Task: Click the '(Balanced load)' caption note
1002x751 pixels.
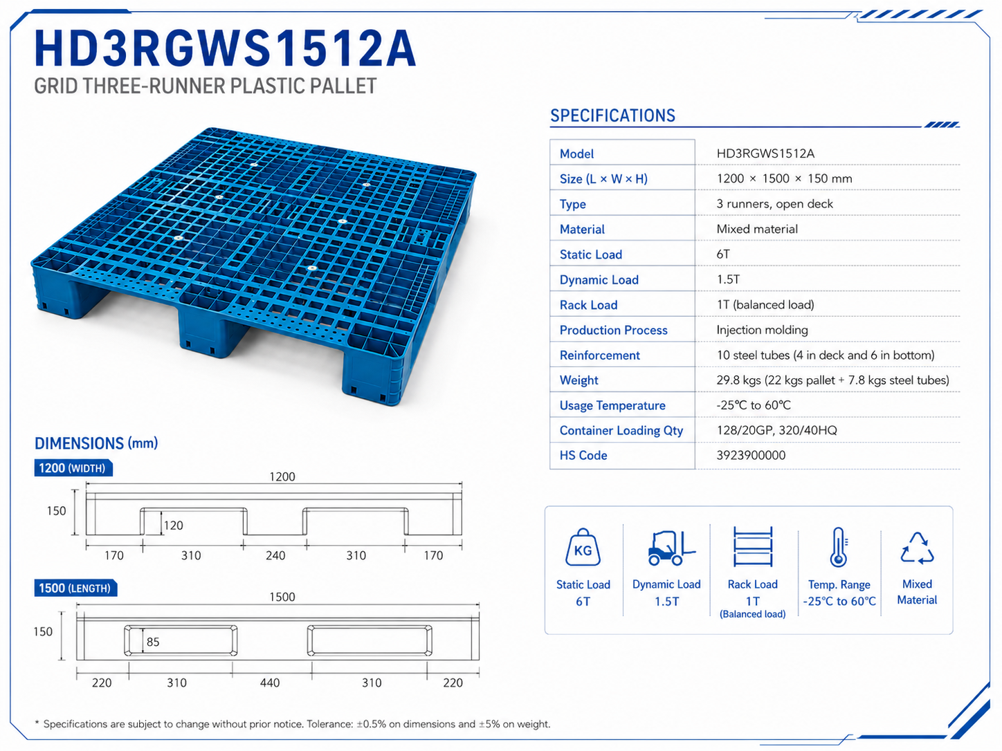Action: point(752,615)
